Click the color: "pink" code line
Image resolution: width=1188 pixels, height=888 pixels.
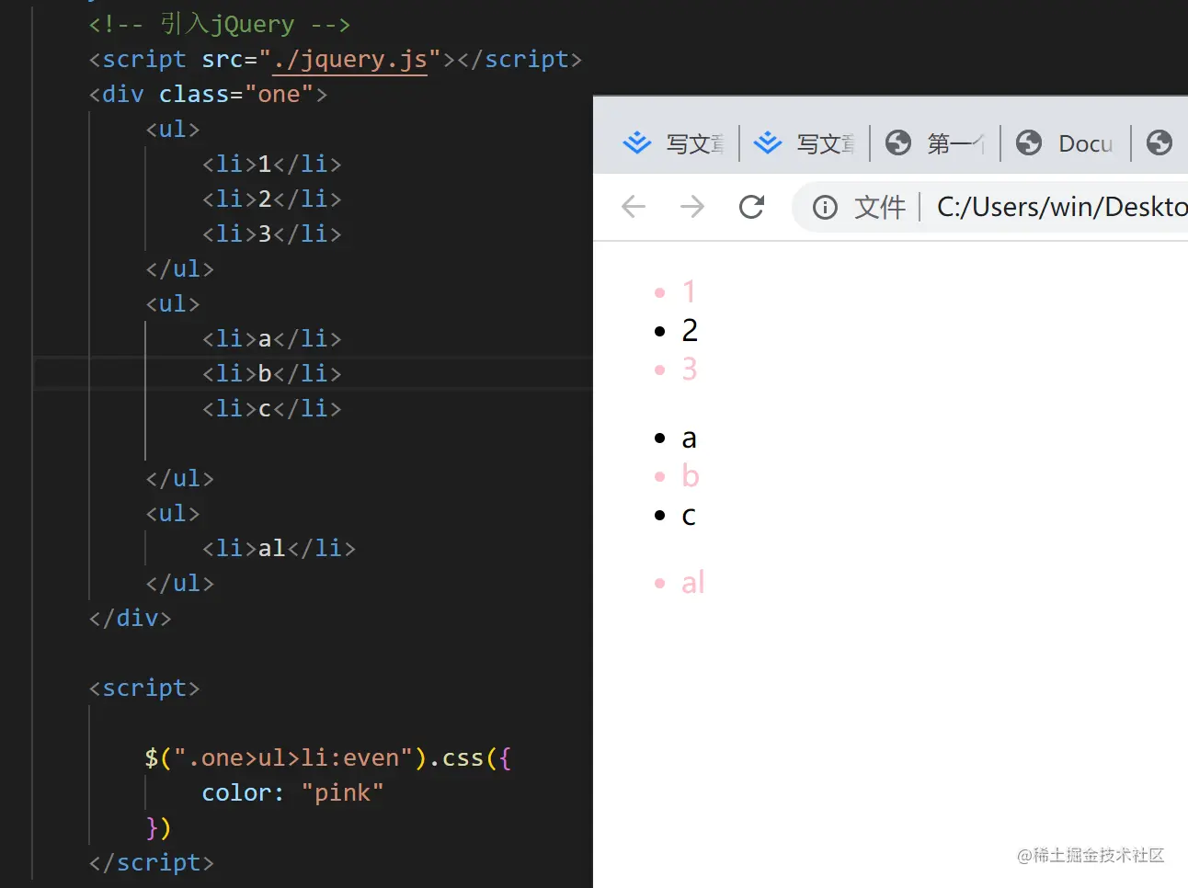292,793
